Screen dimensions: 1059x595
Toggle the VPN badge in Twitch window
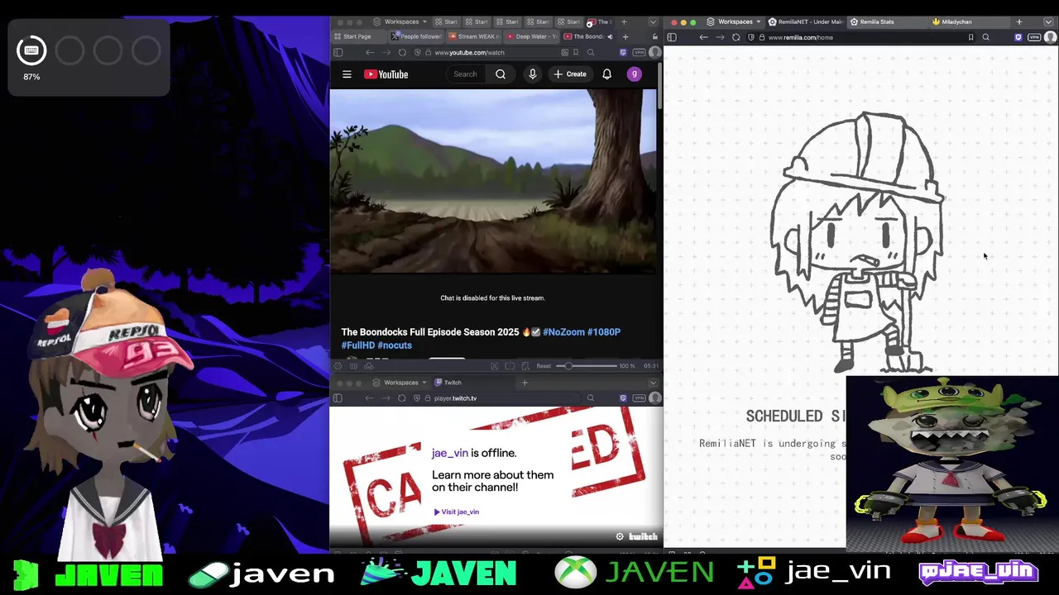[639, 398]
